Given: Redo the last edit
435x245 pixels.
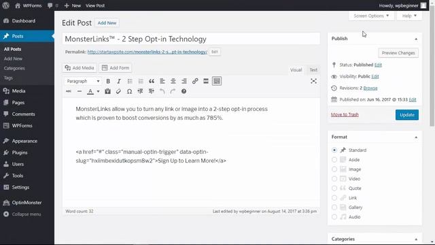Looking at the screenshot, I should 173,91.
